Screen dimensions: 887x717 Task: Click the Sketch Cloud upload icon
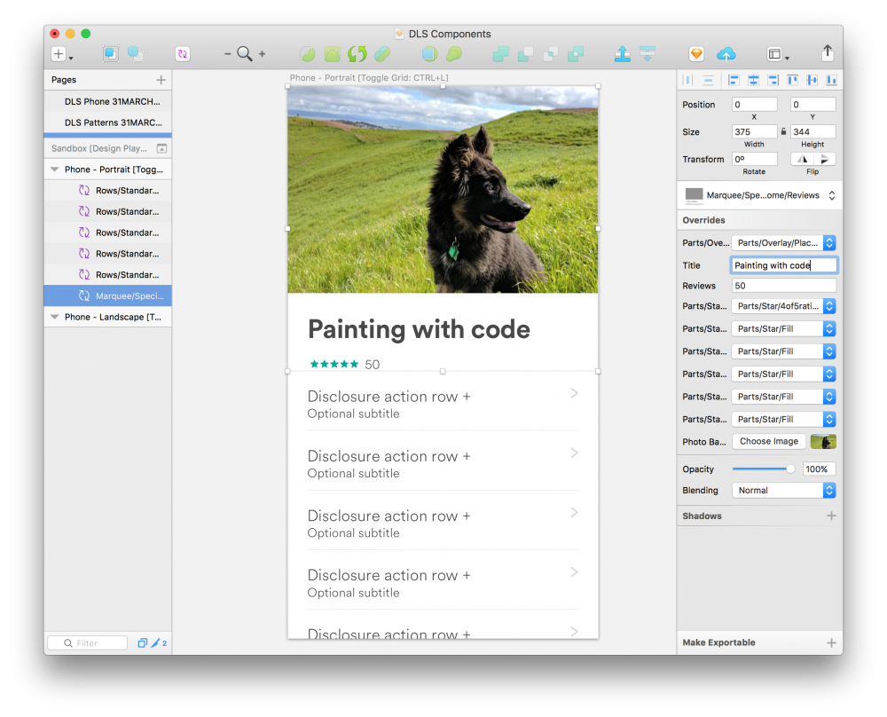coord(726,54)
